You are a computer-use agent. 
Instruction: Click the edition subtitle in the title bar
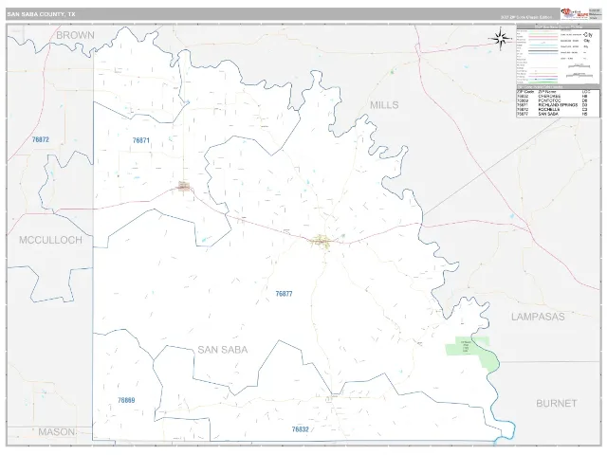tap(526, 17)
